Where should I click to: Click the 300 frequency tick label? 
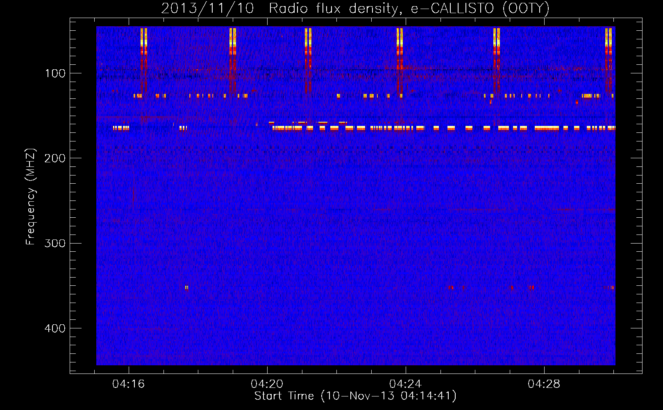[55, 244]
